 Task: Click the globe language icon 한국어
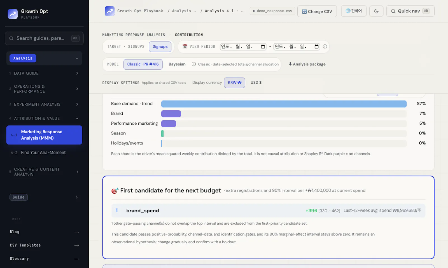pyautogui.click(x=348, y=11)
